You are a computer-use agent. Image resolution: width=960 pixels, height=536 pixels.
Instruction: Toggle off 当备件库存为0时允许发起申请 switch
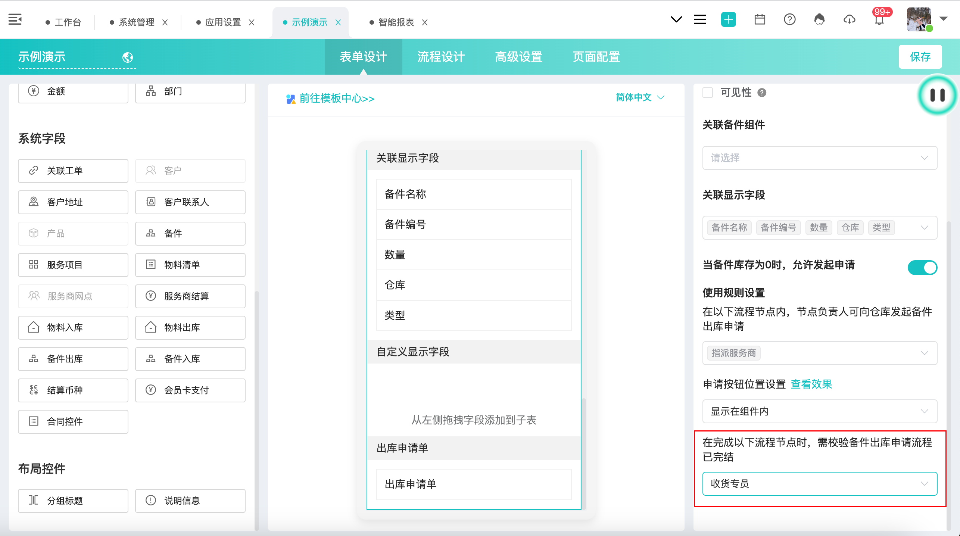tap(922, 267)
